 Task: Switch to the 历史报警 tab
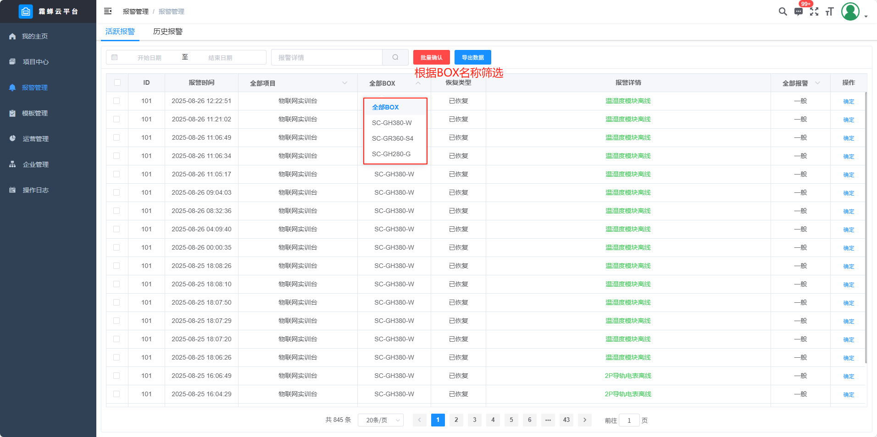[168, 32]
